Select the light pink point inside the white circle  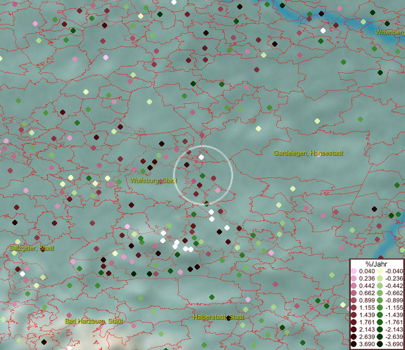pos(218,191)
